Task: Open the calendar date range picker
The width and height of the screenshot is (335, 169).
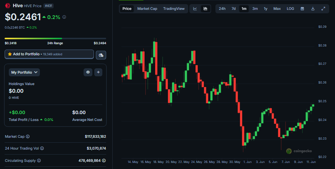Action: (302, 9)
